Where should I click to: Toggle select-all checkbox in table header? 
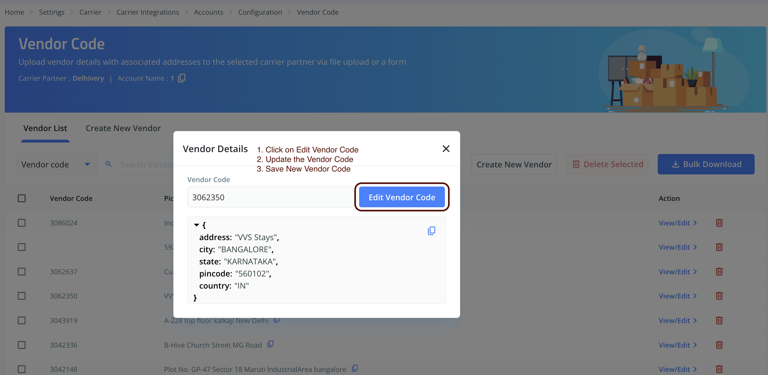[22, 198]
